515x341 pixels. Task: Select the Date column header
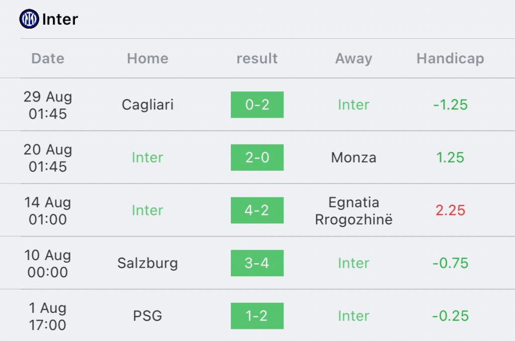[x=48, y=58]
